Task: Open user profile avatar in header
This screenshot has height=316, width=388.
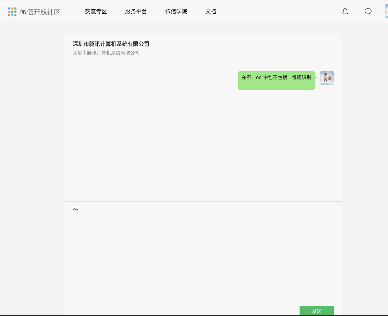Action: tap(386, 11)
